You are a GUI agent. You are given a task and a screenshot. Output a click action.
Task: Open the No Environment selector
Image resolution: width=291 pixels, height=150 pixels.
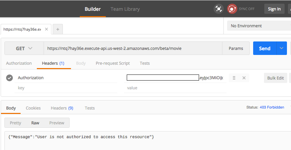[x=259, y=26]
